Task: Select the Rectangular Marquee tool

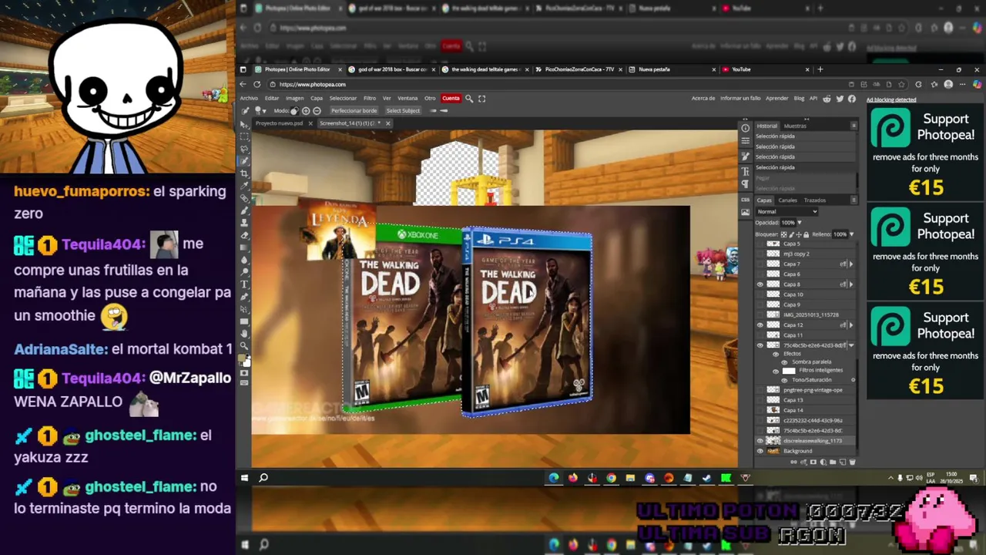Action: (x=244, y=137)
